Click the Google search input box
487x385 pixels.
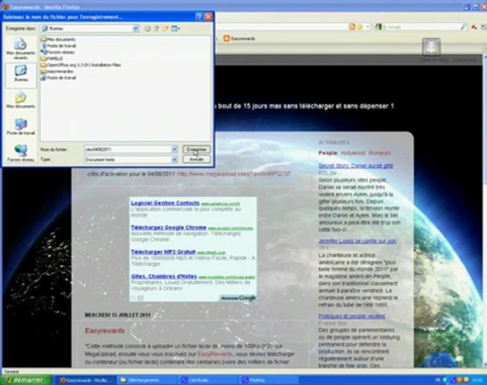point(423,27)
